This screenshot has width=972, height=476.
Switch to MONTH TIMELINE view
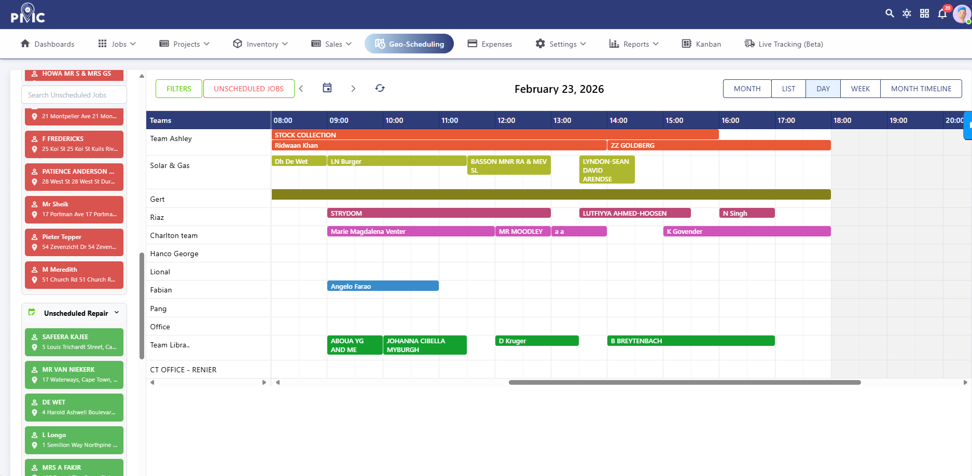[x=921, y=89]
